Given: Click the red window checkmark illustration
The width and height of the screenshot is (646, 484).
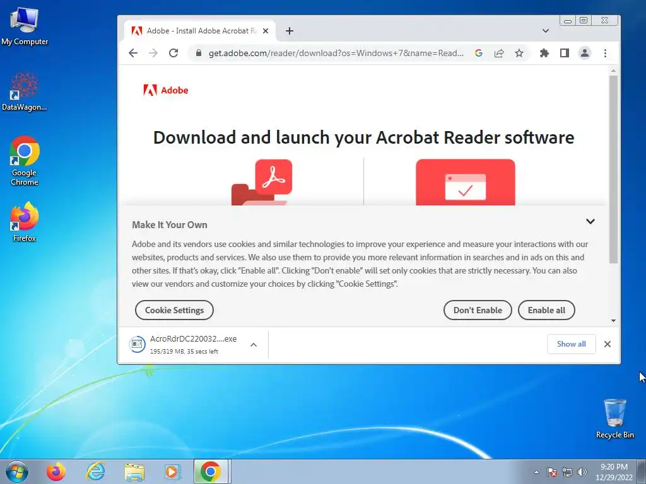Looking at the screenshot, I should (x=466, y=182).
